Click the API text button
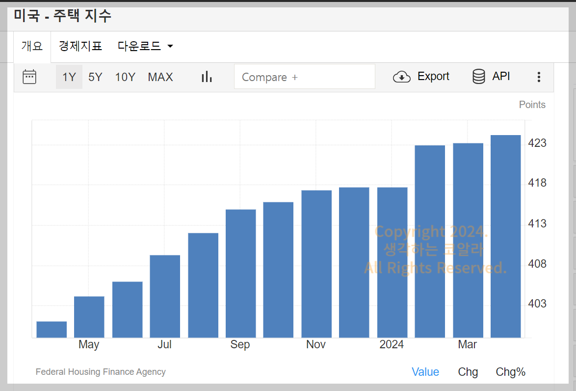This screenshot has height=391, width=576. pos(501,76)
